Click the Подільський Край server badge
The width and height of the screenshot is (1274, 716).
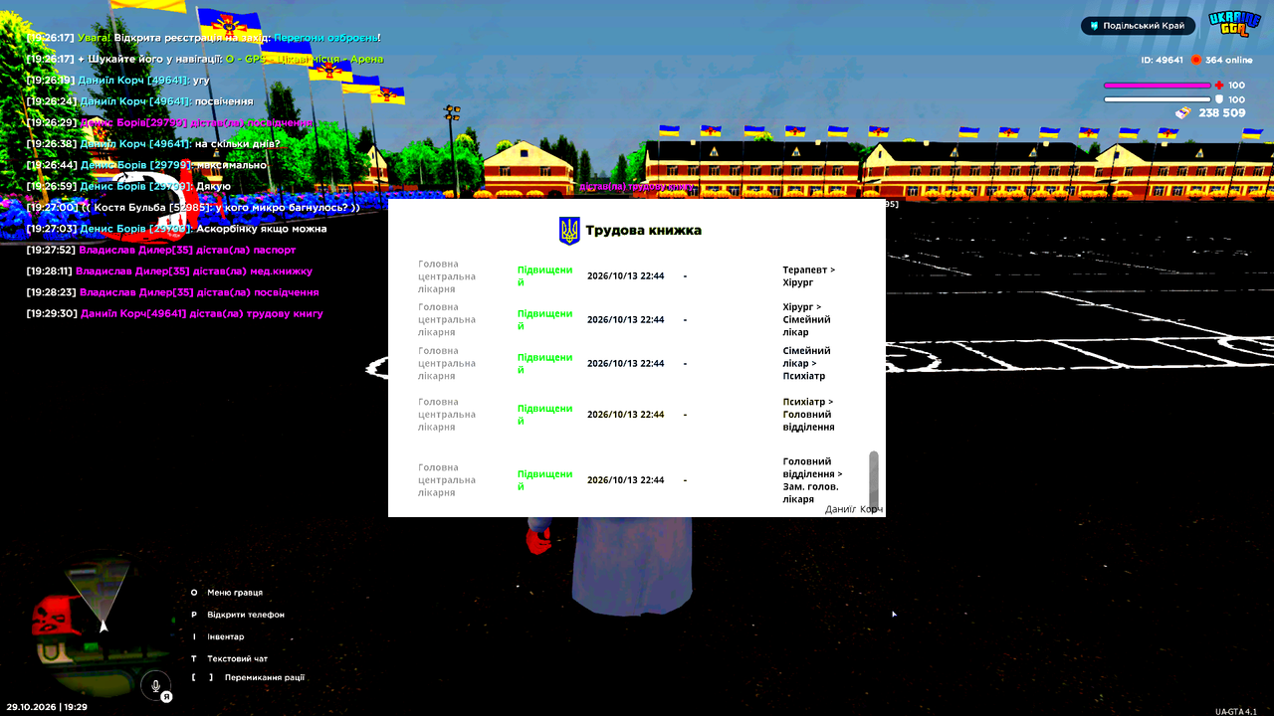1138,26
